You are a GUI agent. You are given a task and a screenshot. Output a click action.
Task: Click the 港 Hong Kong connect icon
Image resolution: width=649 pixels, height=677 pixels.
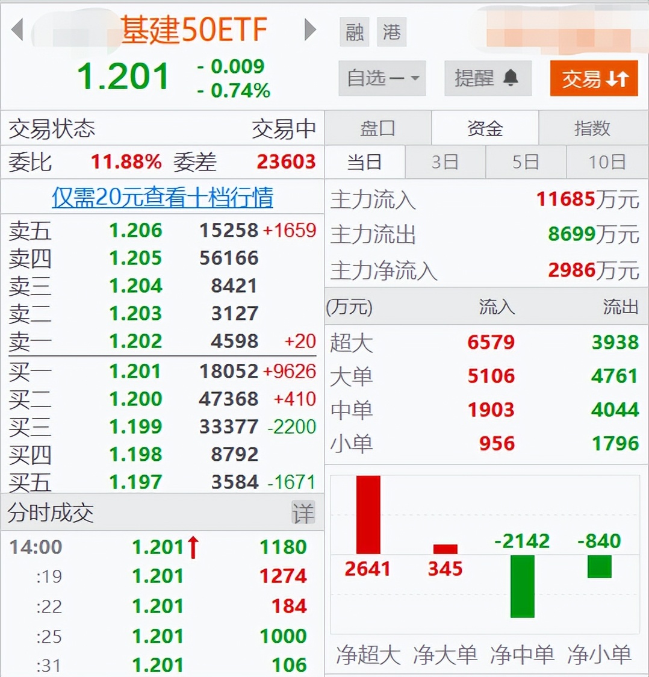coord(392,33)
